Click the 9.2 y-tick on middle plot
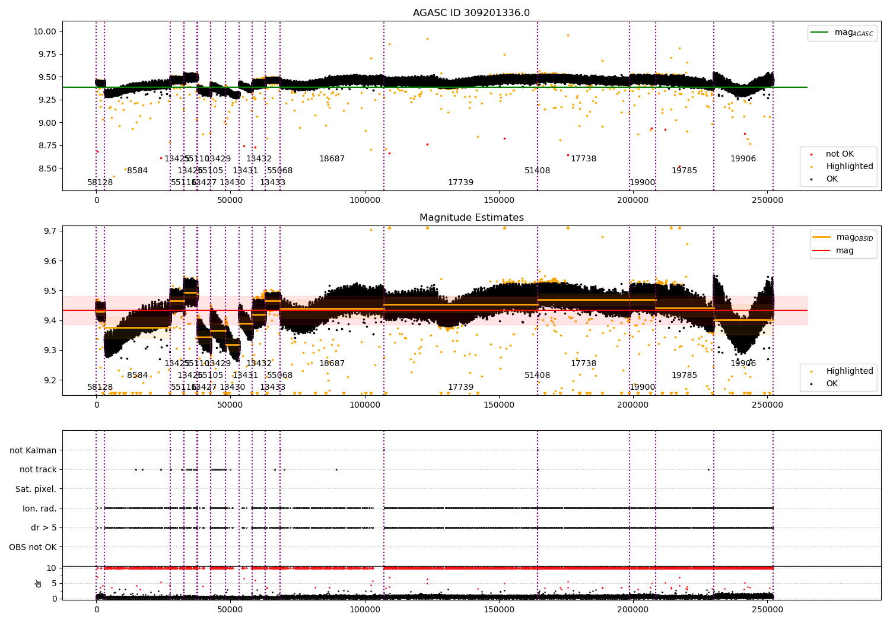The width and height of the screenshot is (890, 623). click(50, 380)
